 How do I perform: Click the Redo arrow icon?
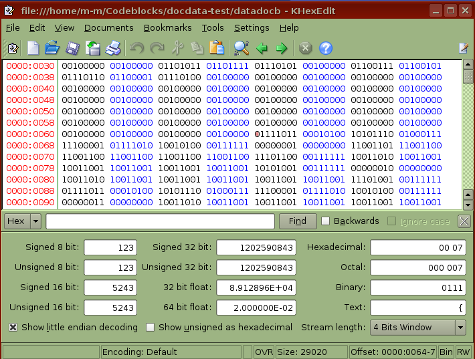(x=157, y=48)
